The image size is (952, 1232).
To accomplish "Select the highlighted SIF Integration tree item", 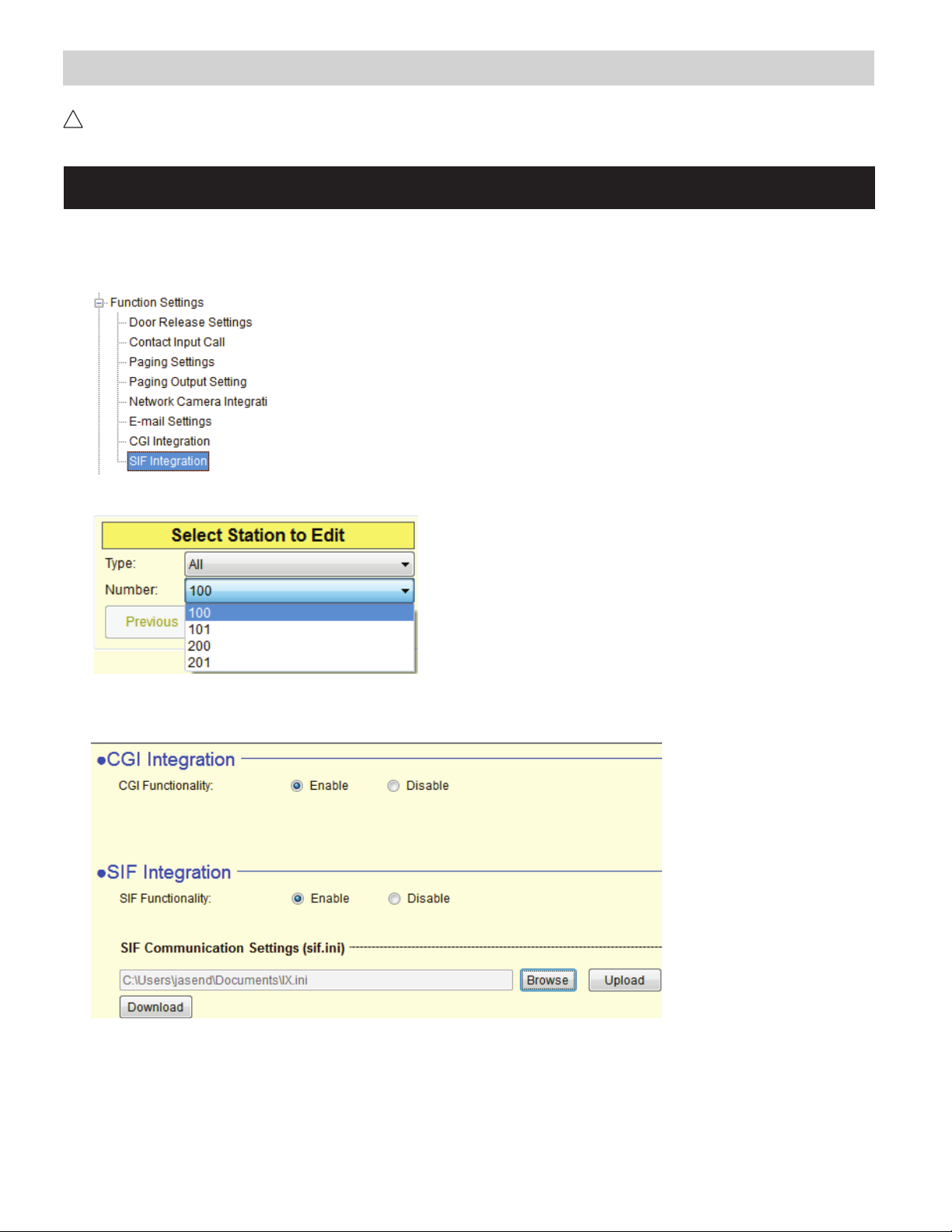I will [168, 461].
